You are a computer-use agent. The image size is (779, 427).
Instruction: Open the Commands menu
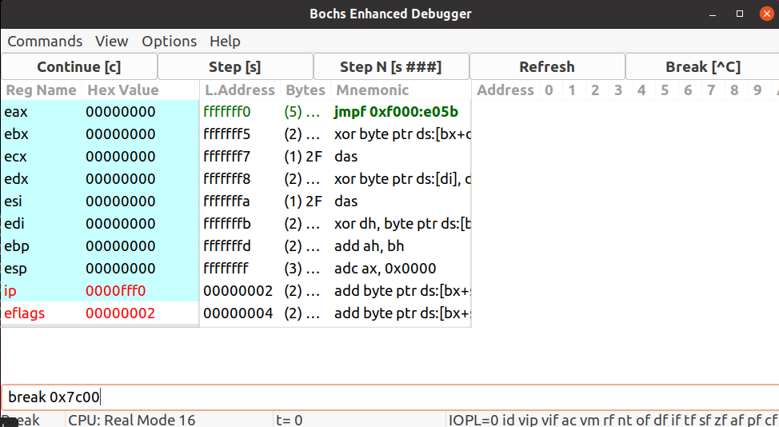(45, 42)
